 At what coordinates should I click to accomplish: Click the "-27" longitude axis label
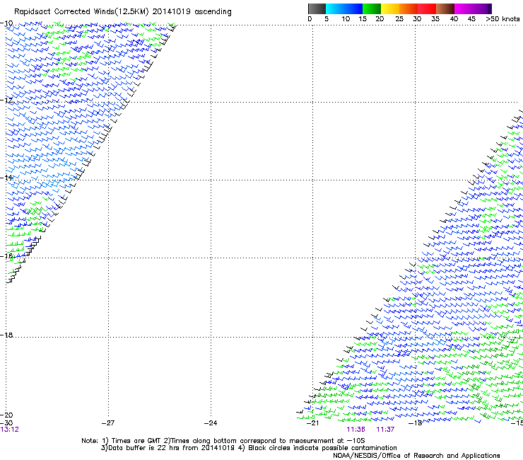pos(108,423)
